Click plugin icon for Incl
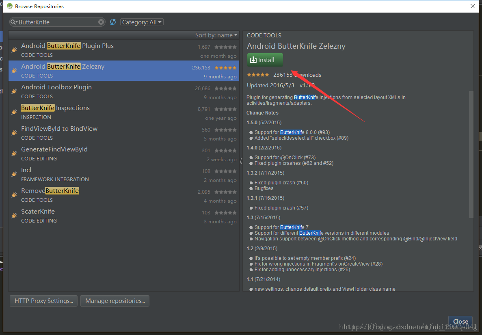Image resolution: width=482 pixels, height=335 pixels. tap(15, 174)
